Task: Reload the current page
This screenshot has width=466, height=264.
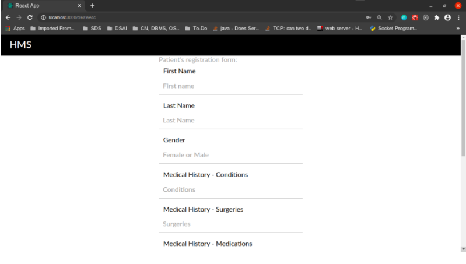Action: (x=30, y=17)
